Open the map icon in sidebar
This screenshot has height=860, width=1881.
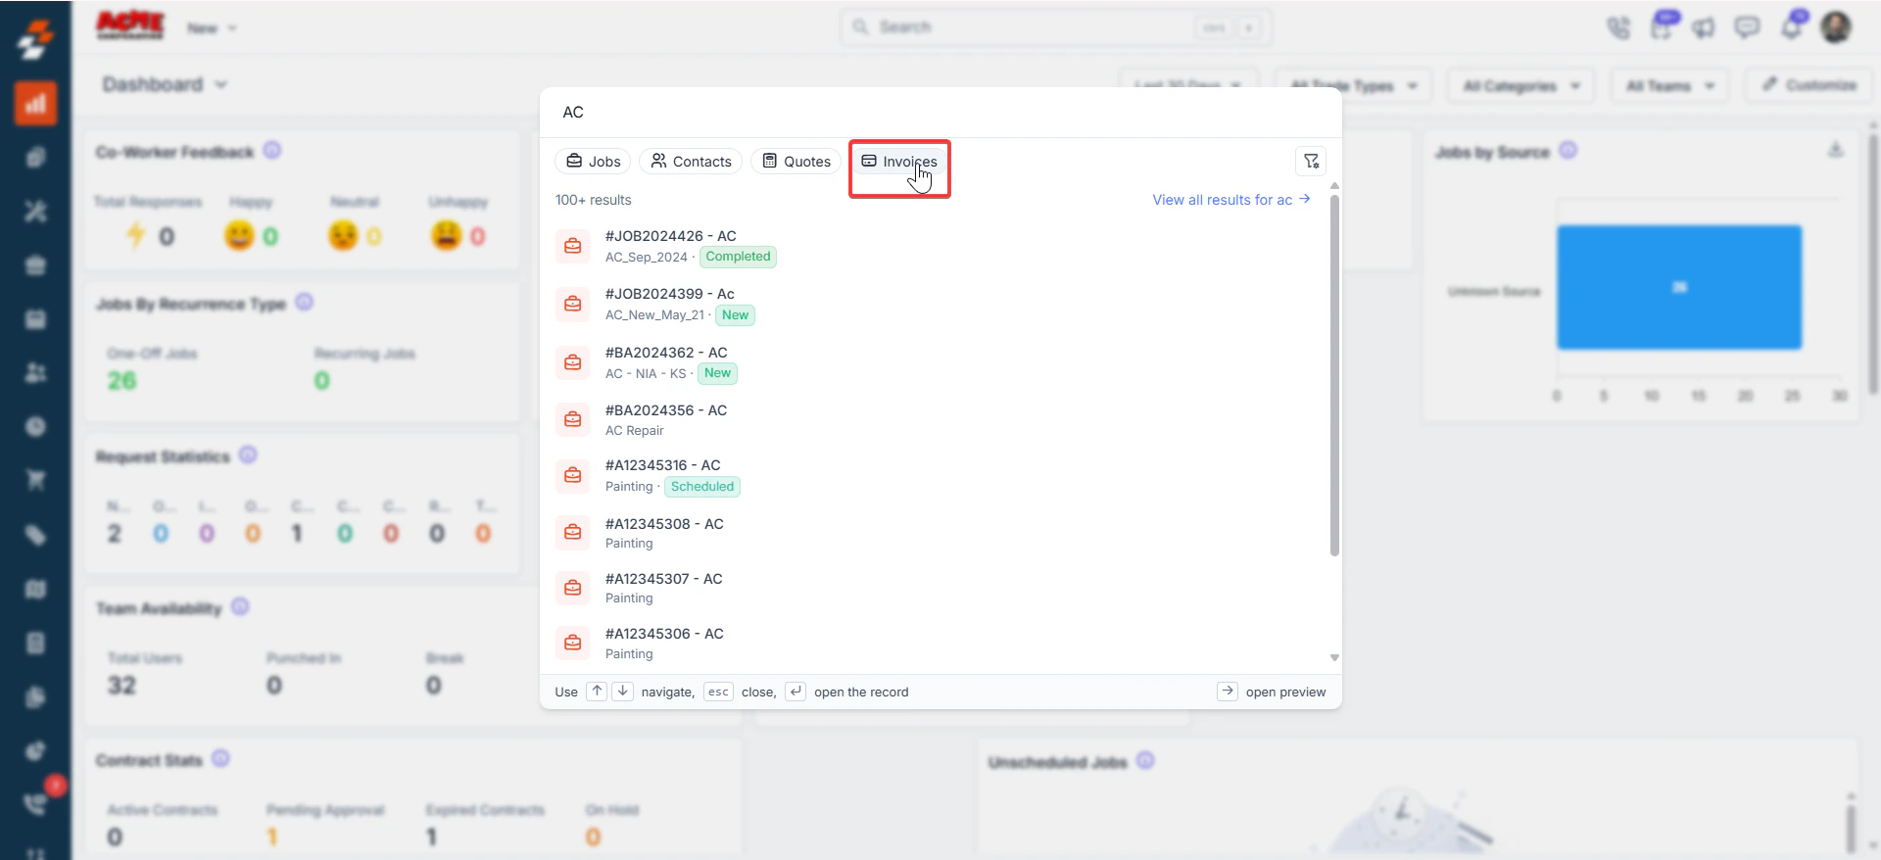click(x=35, y=589)
